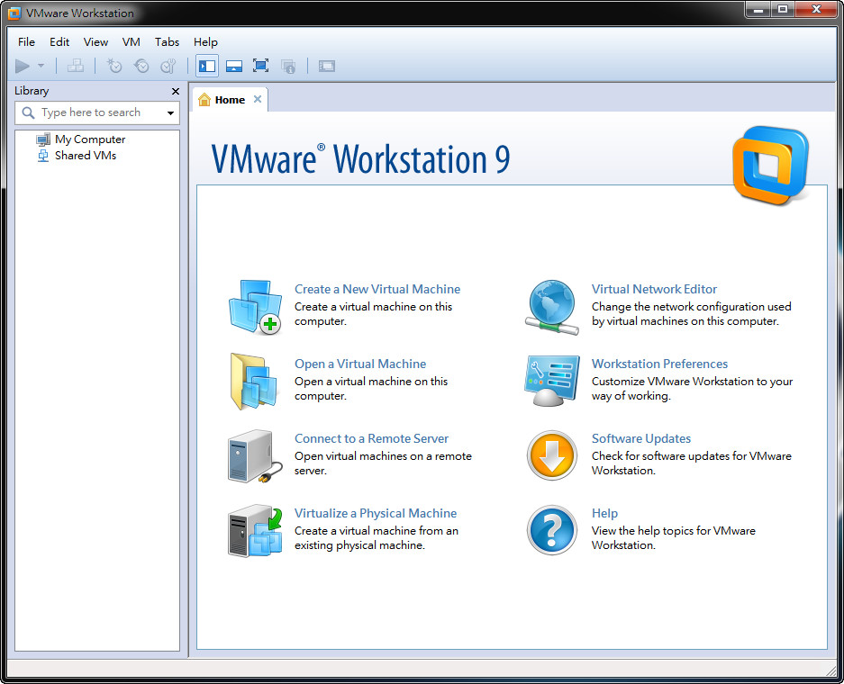Open the File menu
This screenshot has width=844, height=684.
[26, 42]
